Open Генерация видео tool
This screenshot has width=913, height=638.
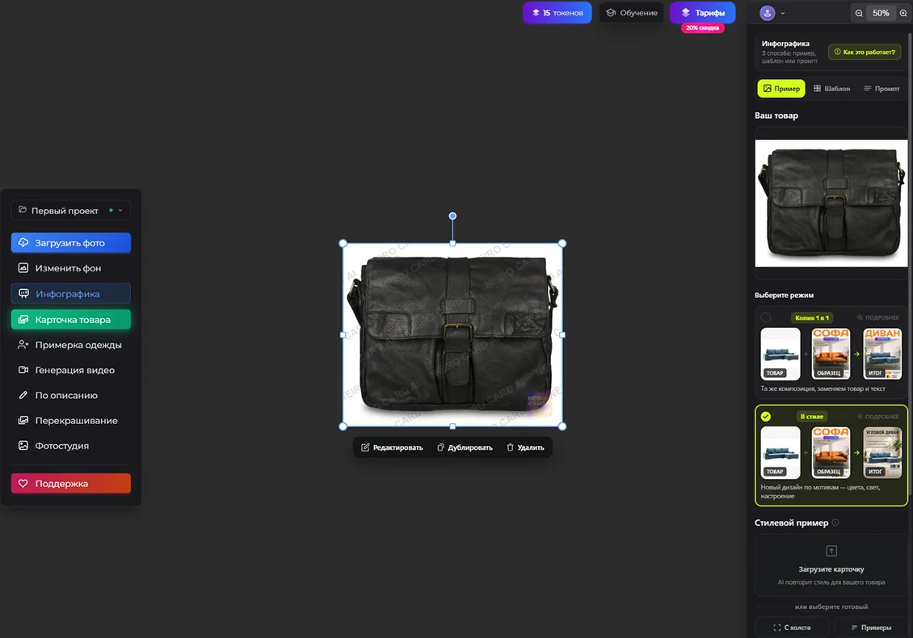click(70, 370)
